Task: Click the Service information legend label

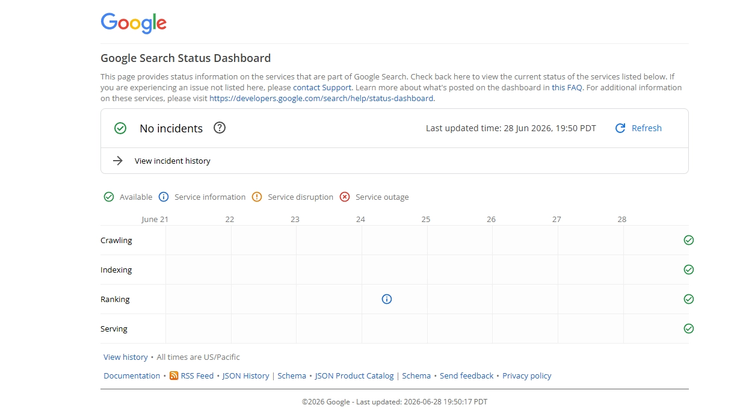Action: pyautogui.click(x=210, y=197)
